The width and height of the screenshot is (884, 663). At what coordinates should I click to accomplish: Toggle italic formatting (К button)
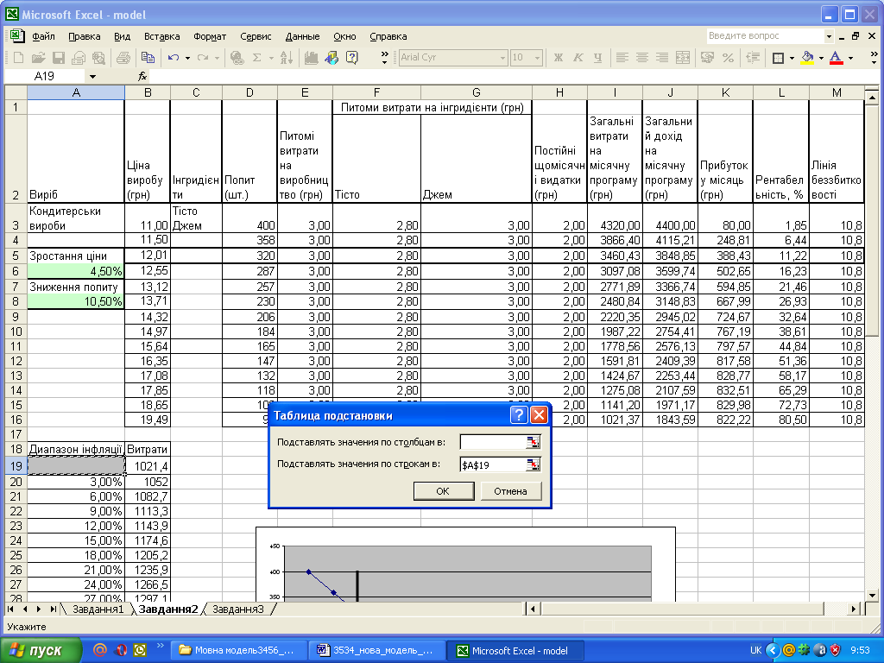[x=578, y=58]
